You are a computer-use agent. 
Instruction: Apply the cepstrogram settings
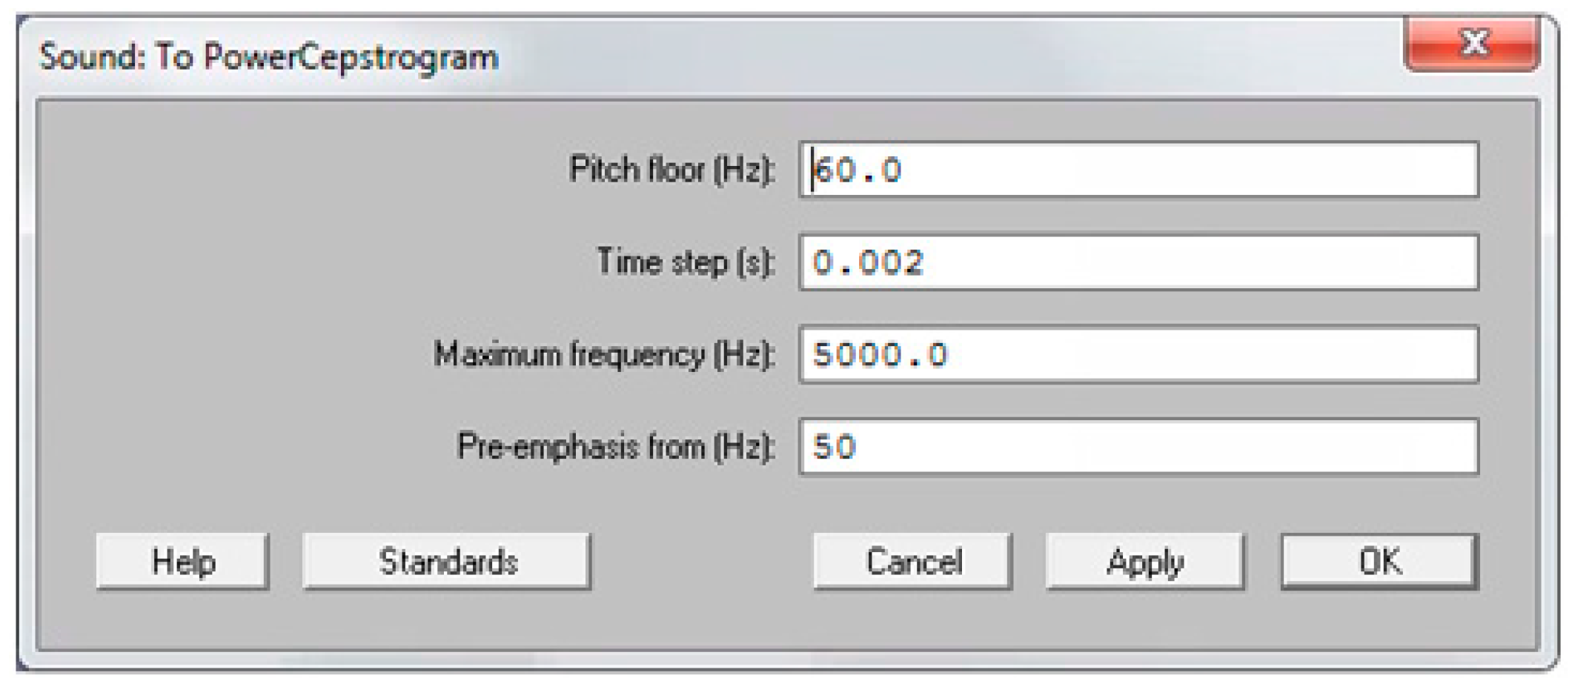click(x=1144, y=561)
